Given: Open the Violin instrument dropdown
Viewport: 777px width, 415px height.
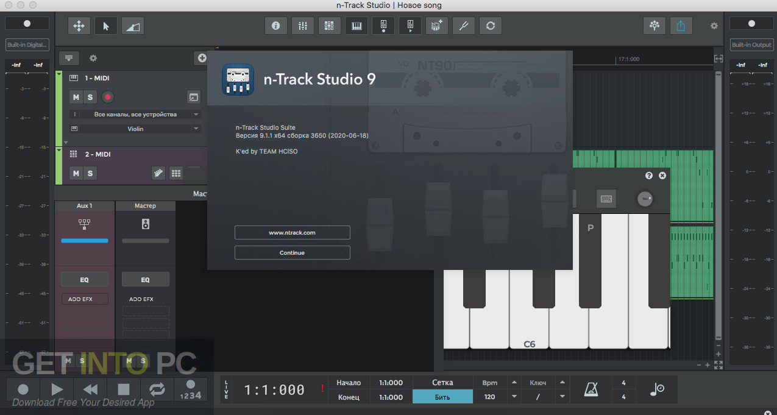Looking at the screenshot, I should (x=135, y=129).
